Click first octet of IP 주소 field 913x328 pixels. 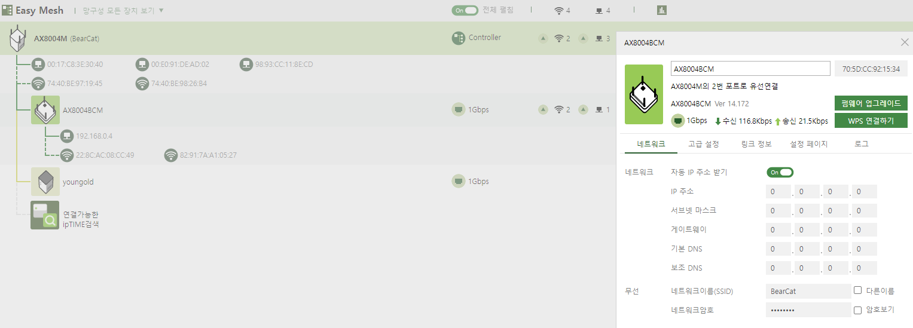click(778, 192)
